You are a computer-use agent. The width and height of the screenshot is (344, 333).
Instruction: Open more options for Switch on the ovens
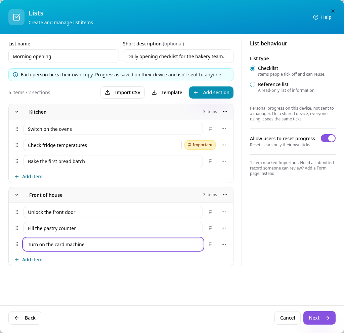(x=223, y=129)
